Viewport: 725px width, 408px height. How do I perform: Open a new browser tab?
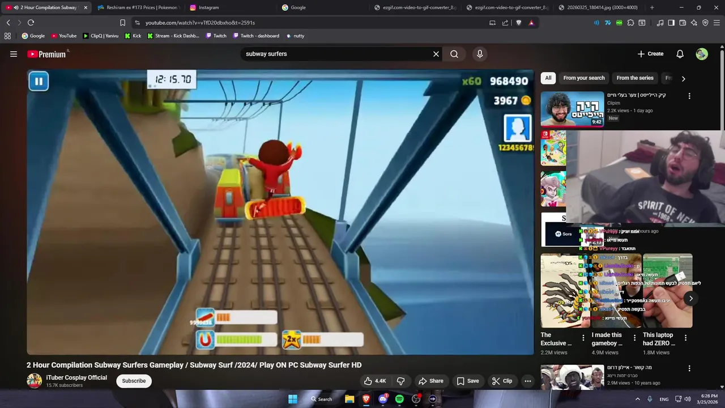(x=652, y=7)
